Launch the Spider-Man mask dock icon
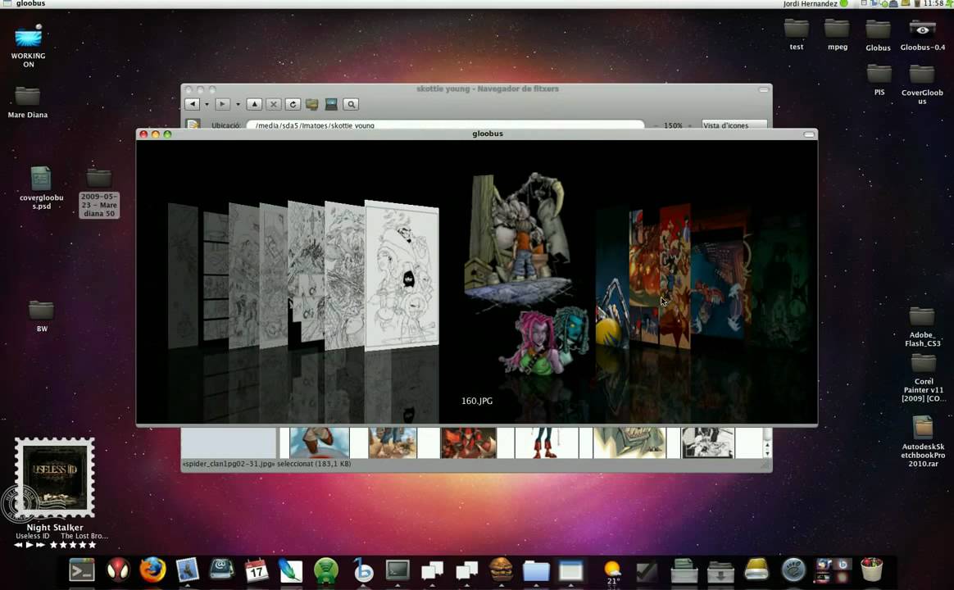 118,570
